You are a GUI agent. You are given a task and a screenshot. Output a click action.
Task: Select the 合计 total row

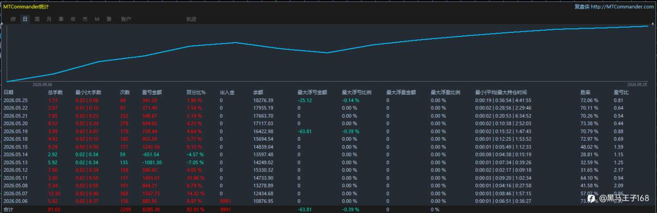[328, 209]
